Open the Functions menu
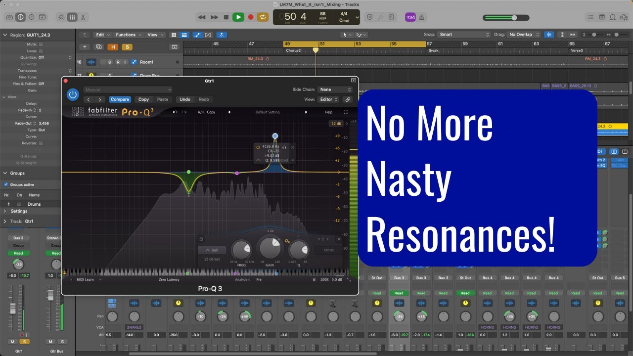The width and height of the screenshot is (633, 356). (x=129, y=35)
